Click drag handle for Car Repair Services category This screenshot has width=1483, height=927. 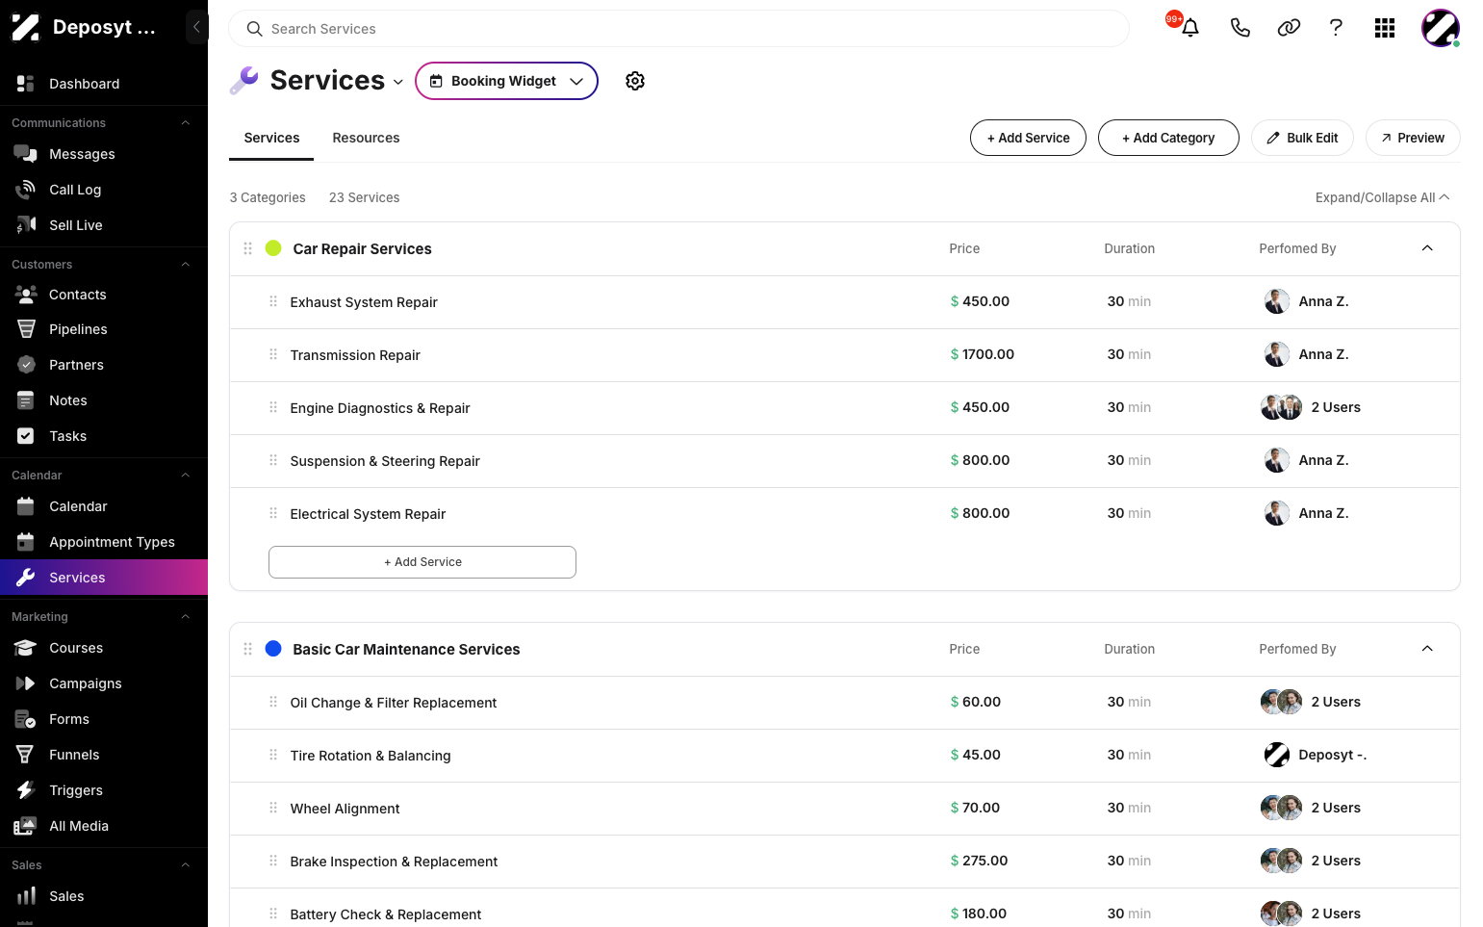pyautogui.click(x=248, y=248)
